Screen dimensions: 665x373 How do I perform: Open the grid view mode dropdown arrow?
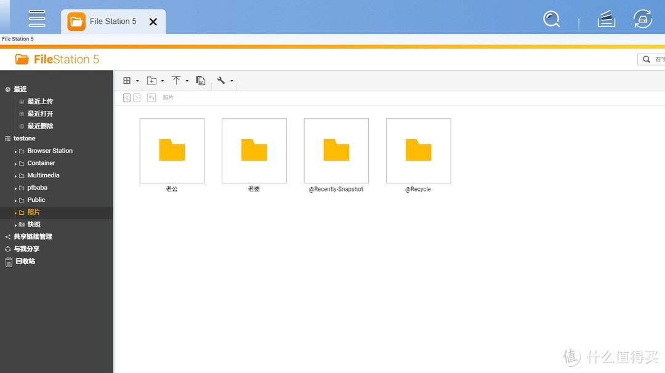[137, 81]
